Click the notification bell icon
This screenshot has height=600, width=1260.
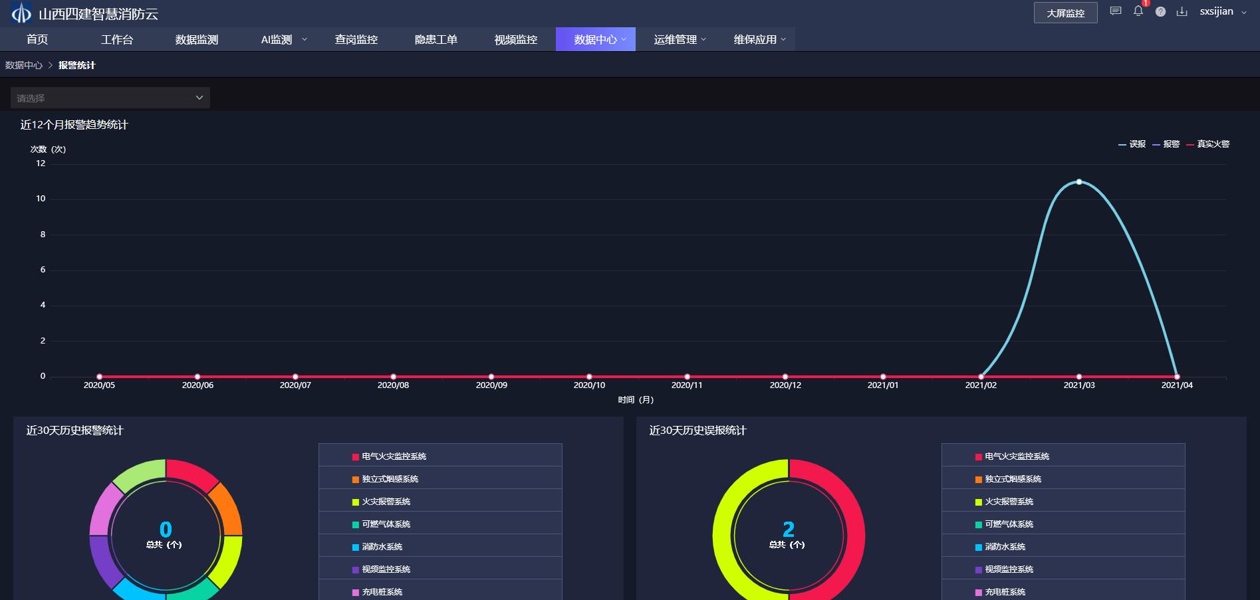[x=1138, y=11]
